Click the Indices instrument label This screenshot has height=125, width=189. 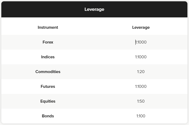(48, 57)
